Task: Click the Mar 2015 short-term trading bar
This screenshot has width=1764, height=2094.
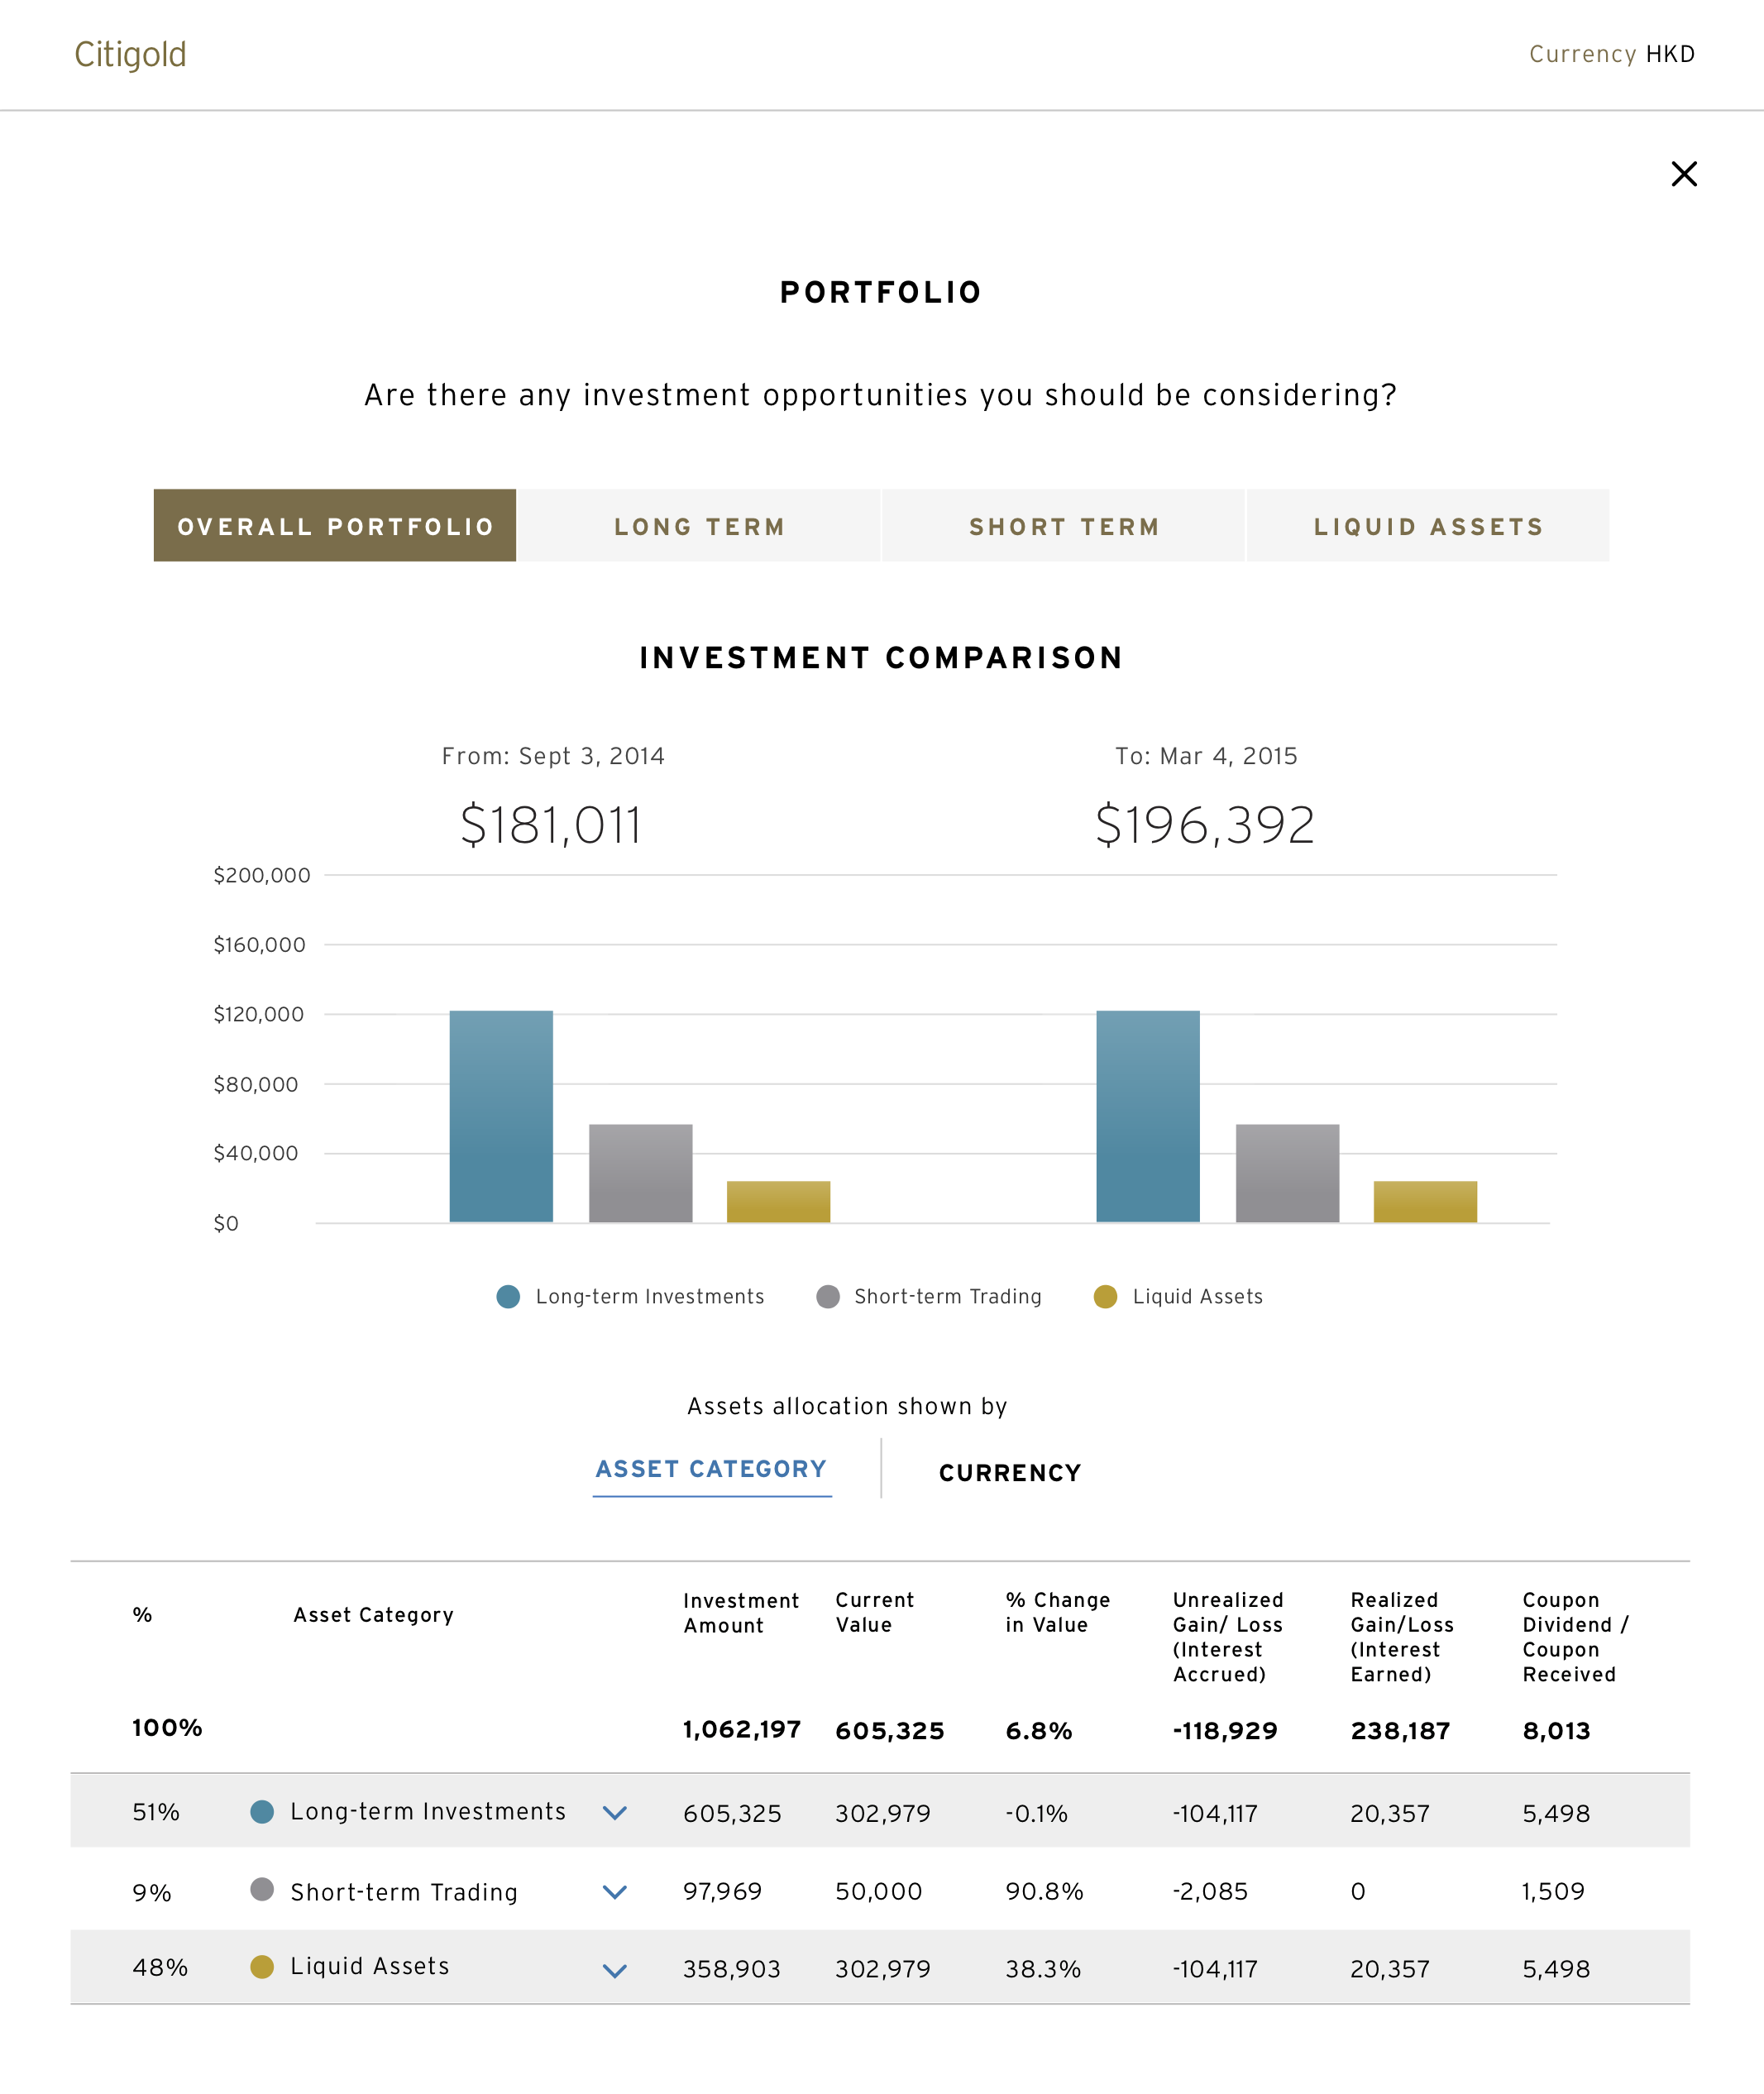Action: tap(1287, 1173)
